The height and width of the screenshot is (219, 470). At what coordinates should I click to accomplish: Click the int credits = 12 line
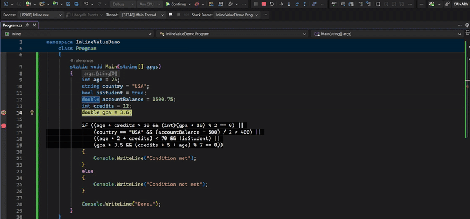pos(107,106)
